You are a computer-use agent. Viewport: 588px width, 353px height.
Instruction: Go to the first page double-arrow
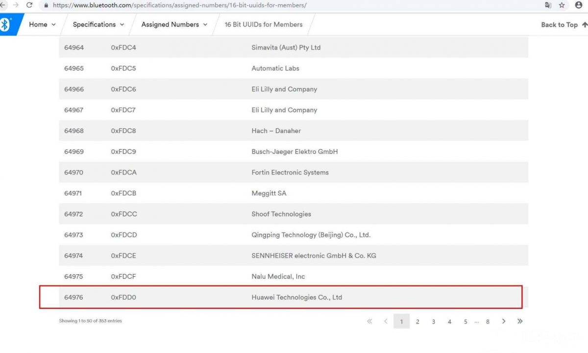click(369, 321)
